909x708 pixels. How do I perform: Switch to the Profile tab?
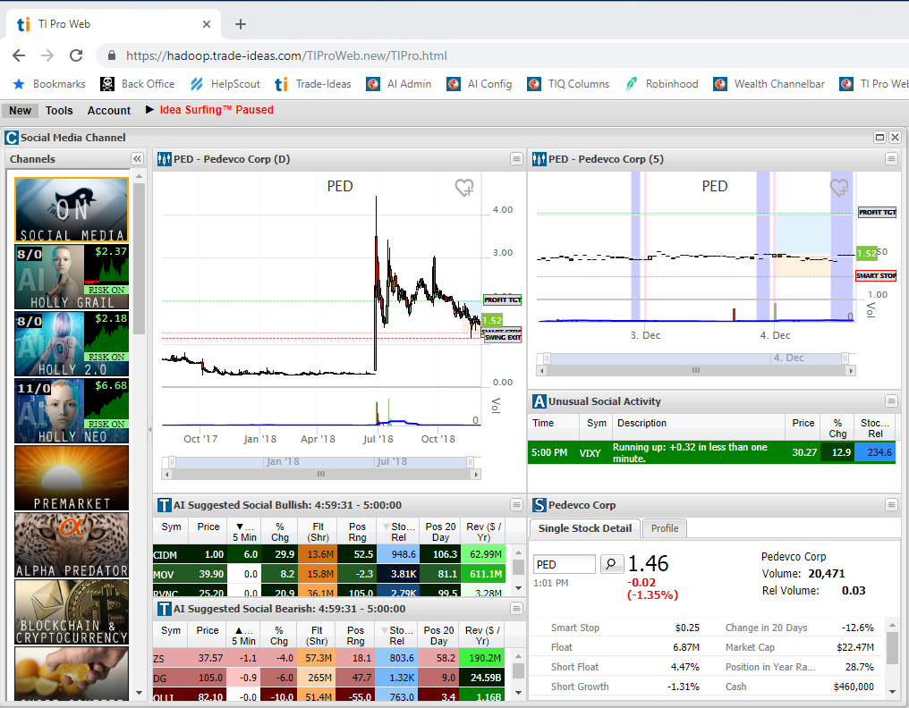[665, 527]
